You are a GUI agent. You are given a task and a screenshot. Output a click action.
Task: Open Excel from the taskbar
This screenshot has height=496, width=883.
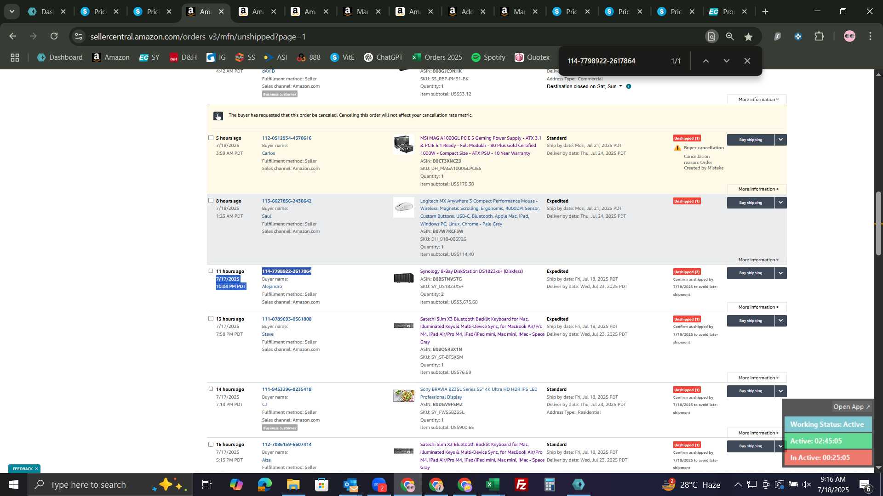[x=493, y=485]
